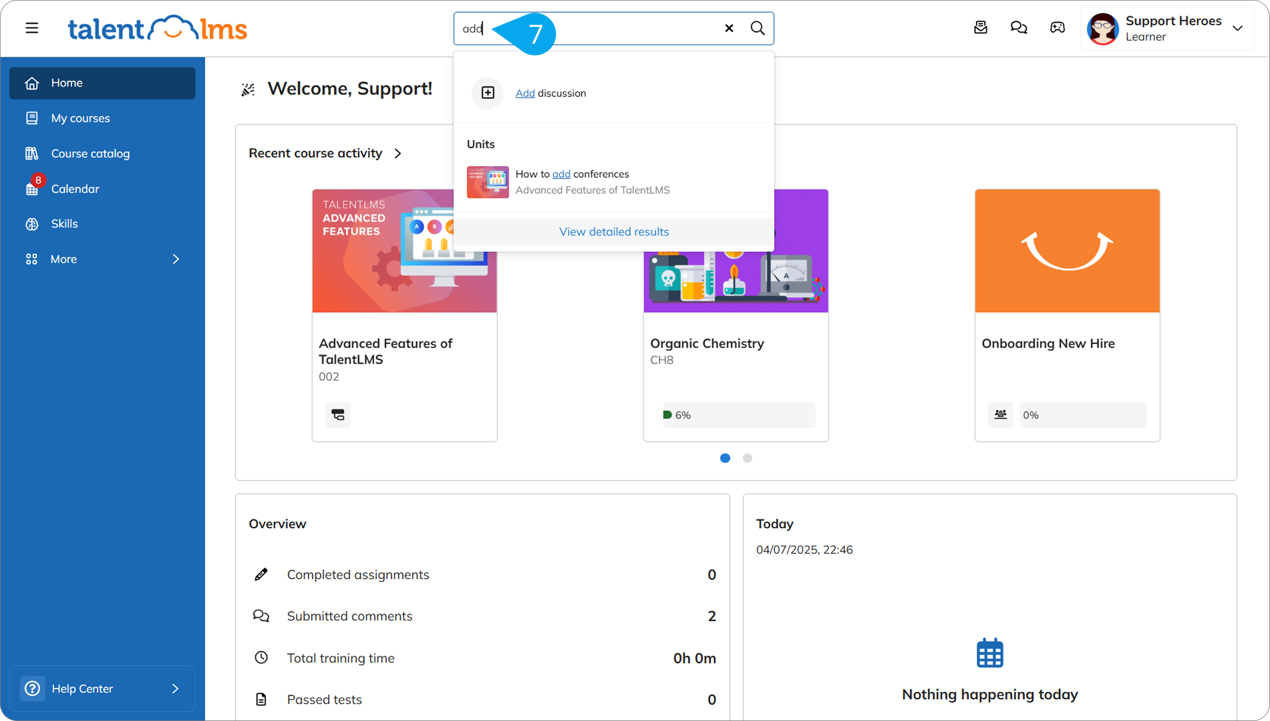Open the discussions chat icon
The width and height of the screenshot is (1270, 721).
point(1018,28)
